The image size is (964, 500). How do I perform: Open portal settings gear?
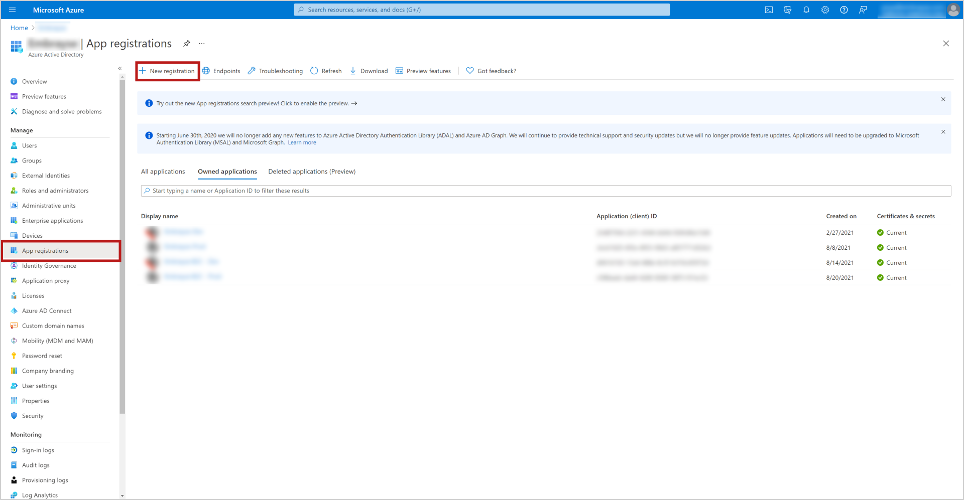coord(825,10)
